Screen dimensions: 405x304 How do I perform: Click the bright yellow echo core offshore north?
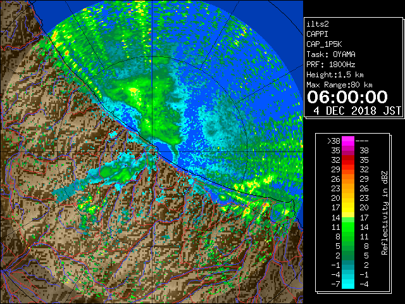134,90
